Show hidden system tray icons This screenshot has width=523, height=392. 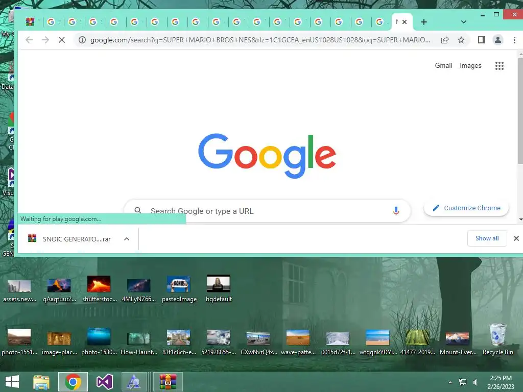[x=450, y=382]
